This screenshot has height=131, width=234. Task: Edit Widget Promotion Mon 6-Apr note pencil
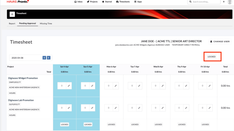click(116, 86)
